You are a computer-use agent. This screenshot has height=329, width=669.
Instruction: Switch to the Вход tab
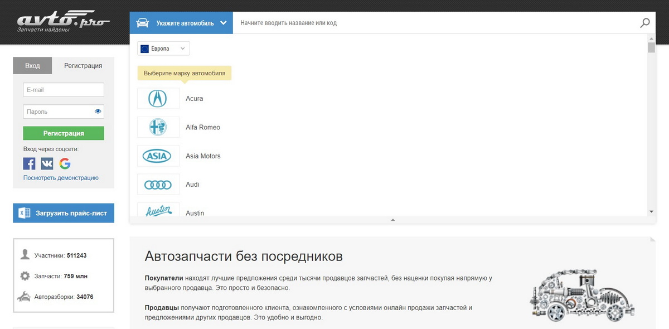tap(32, 66)
